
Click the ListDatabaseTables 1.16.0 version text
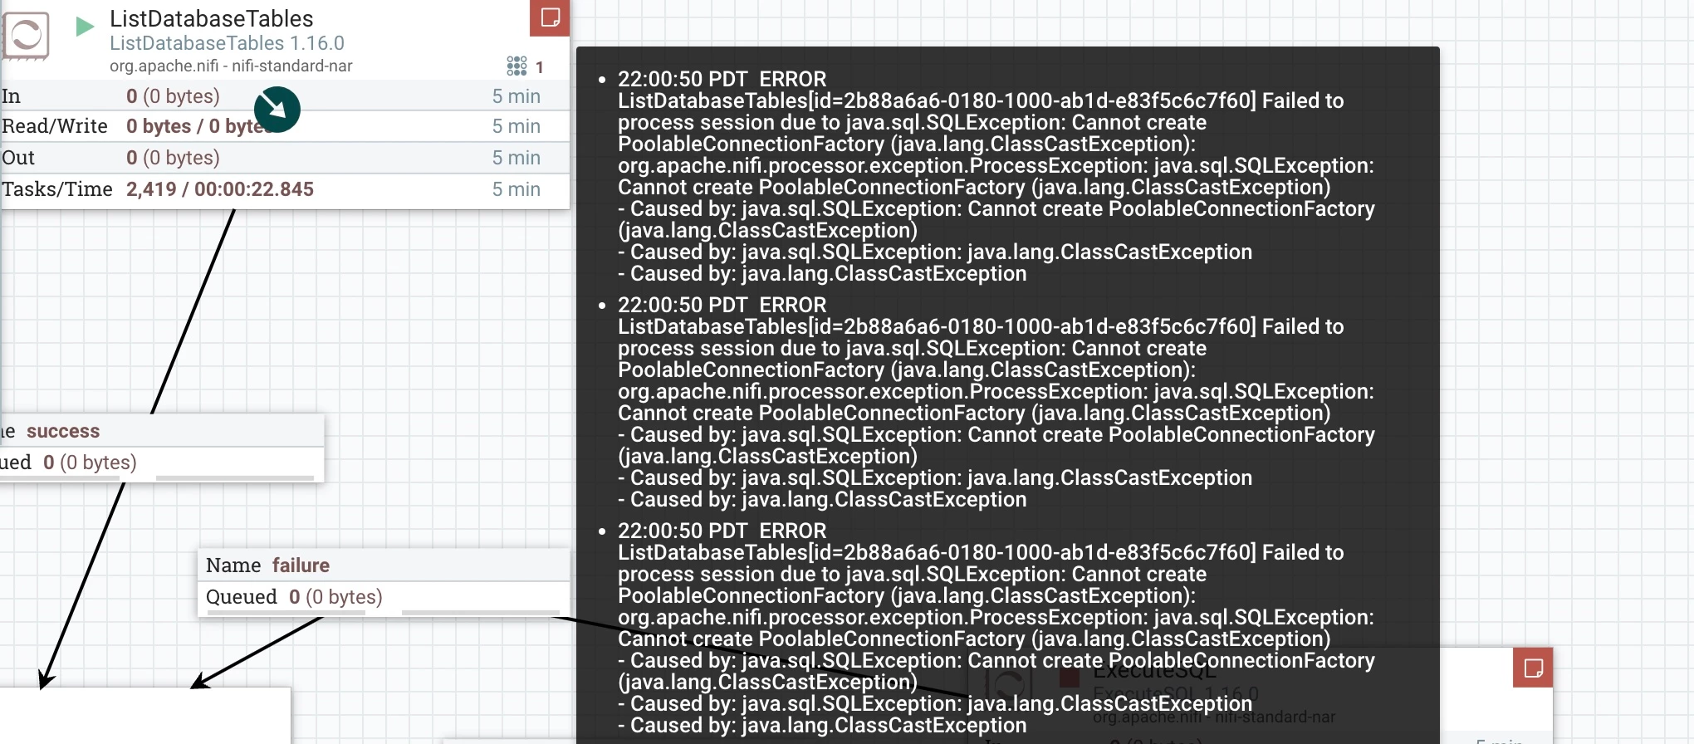[x=227, y=43]
